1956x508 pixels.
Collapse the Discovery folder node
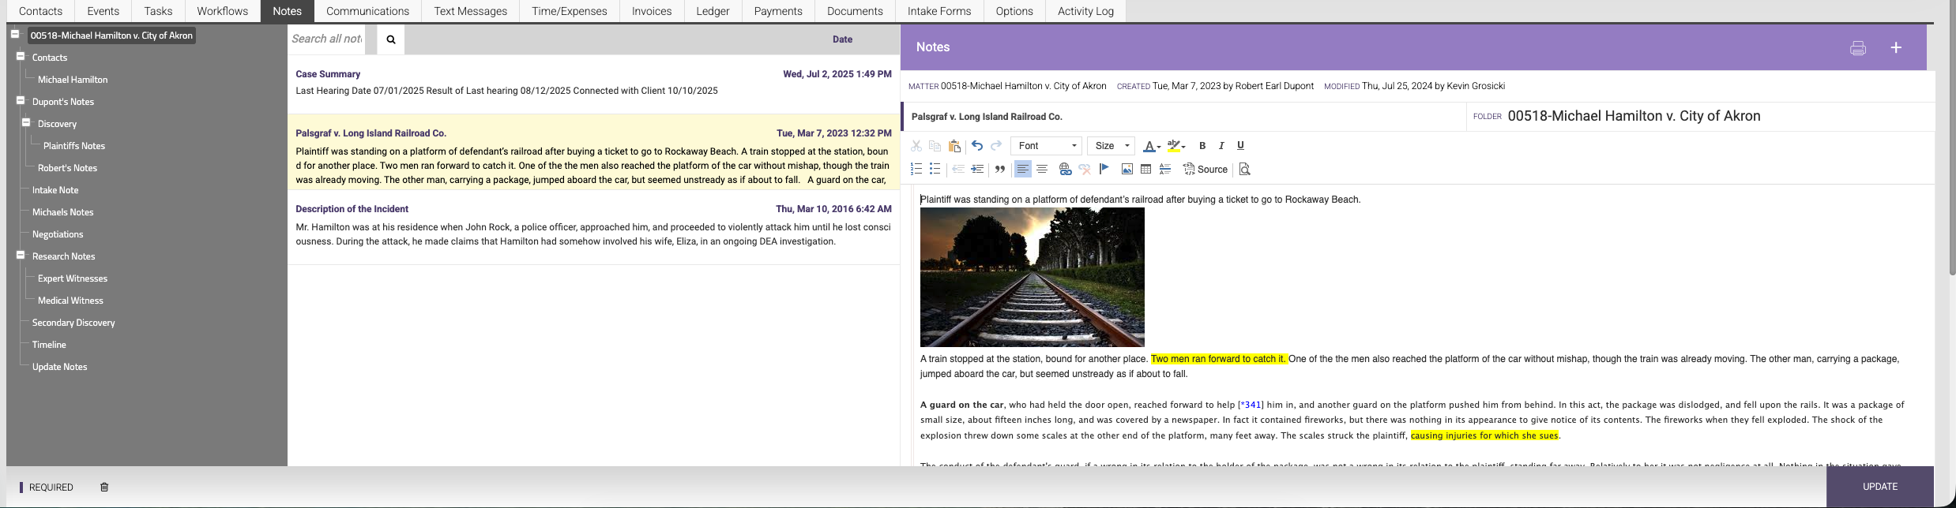click(26, 122)
